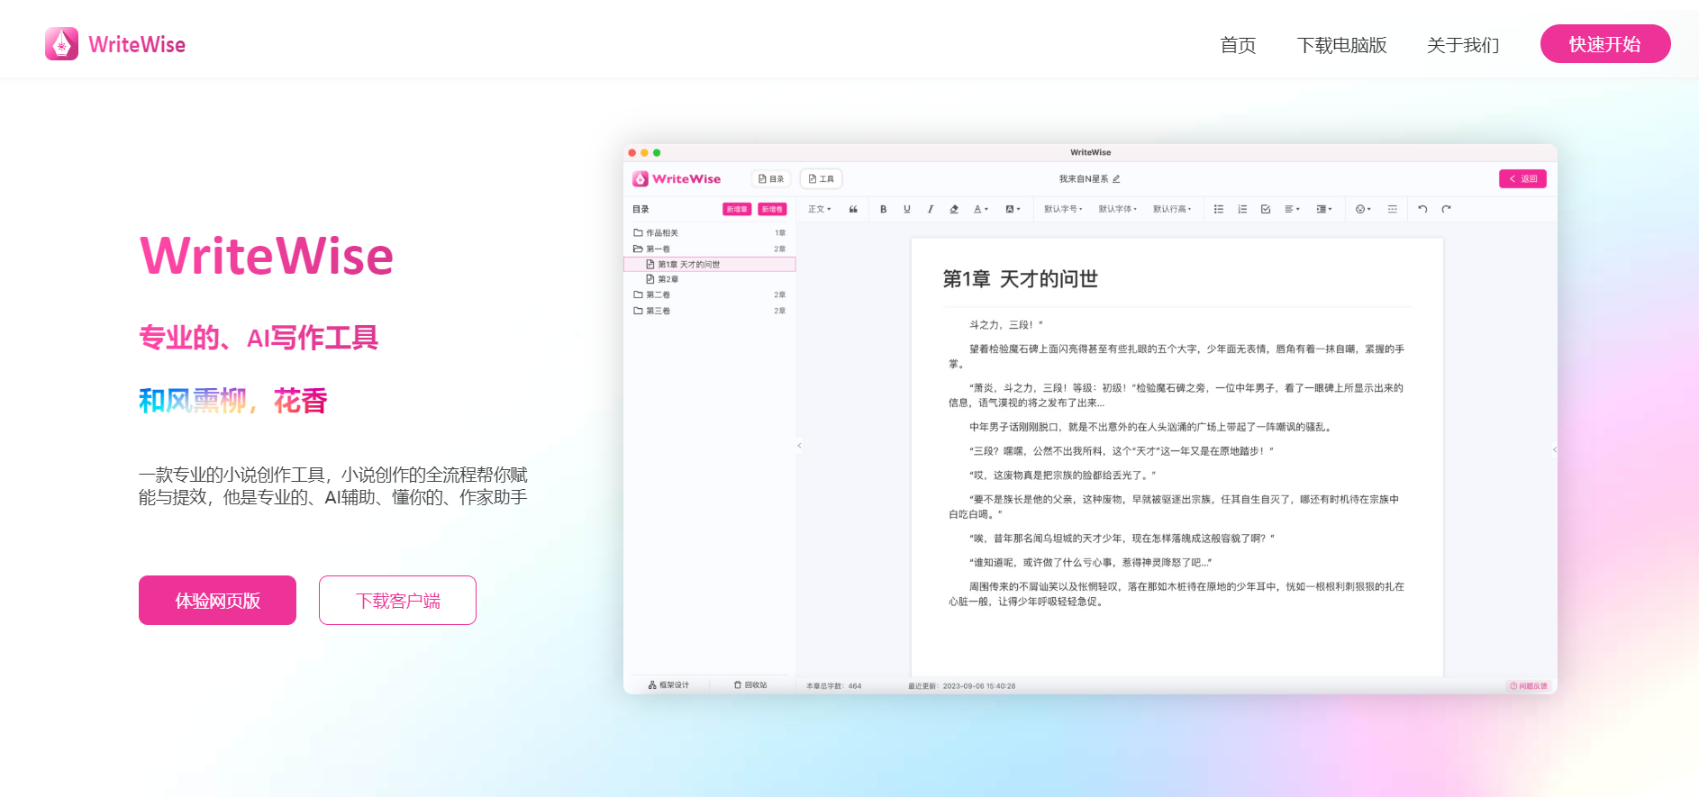Image resolution: width=1699 pixels, height=797 pixels.
Task: Expand the right panel with the arrow handle
Action: pyautogui.click(x=1554, y=449)
